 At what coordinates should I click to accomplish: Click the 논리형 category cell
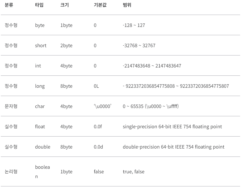click(11, 171)
